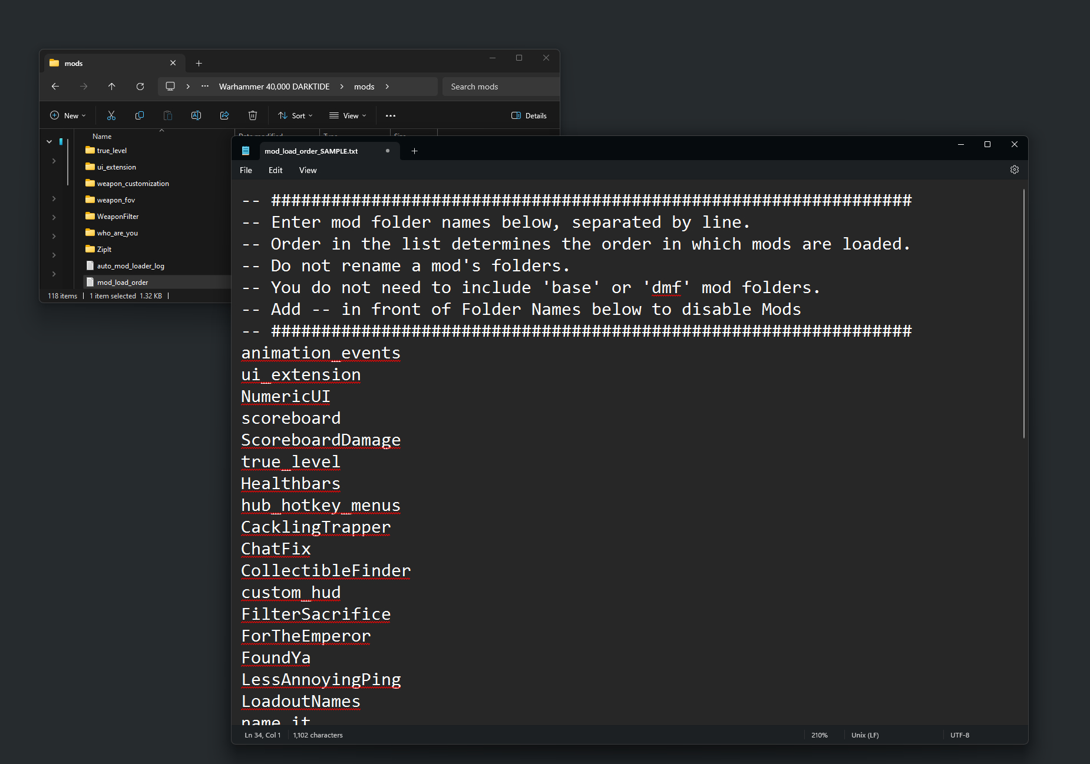Select the mod_load_order file in Explorer
Screen dimensions: 1090x764
(x=123, y=283)
